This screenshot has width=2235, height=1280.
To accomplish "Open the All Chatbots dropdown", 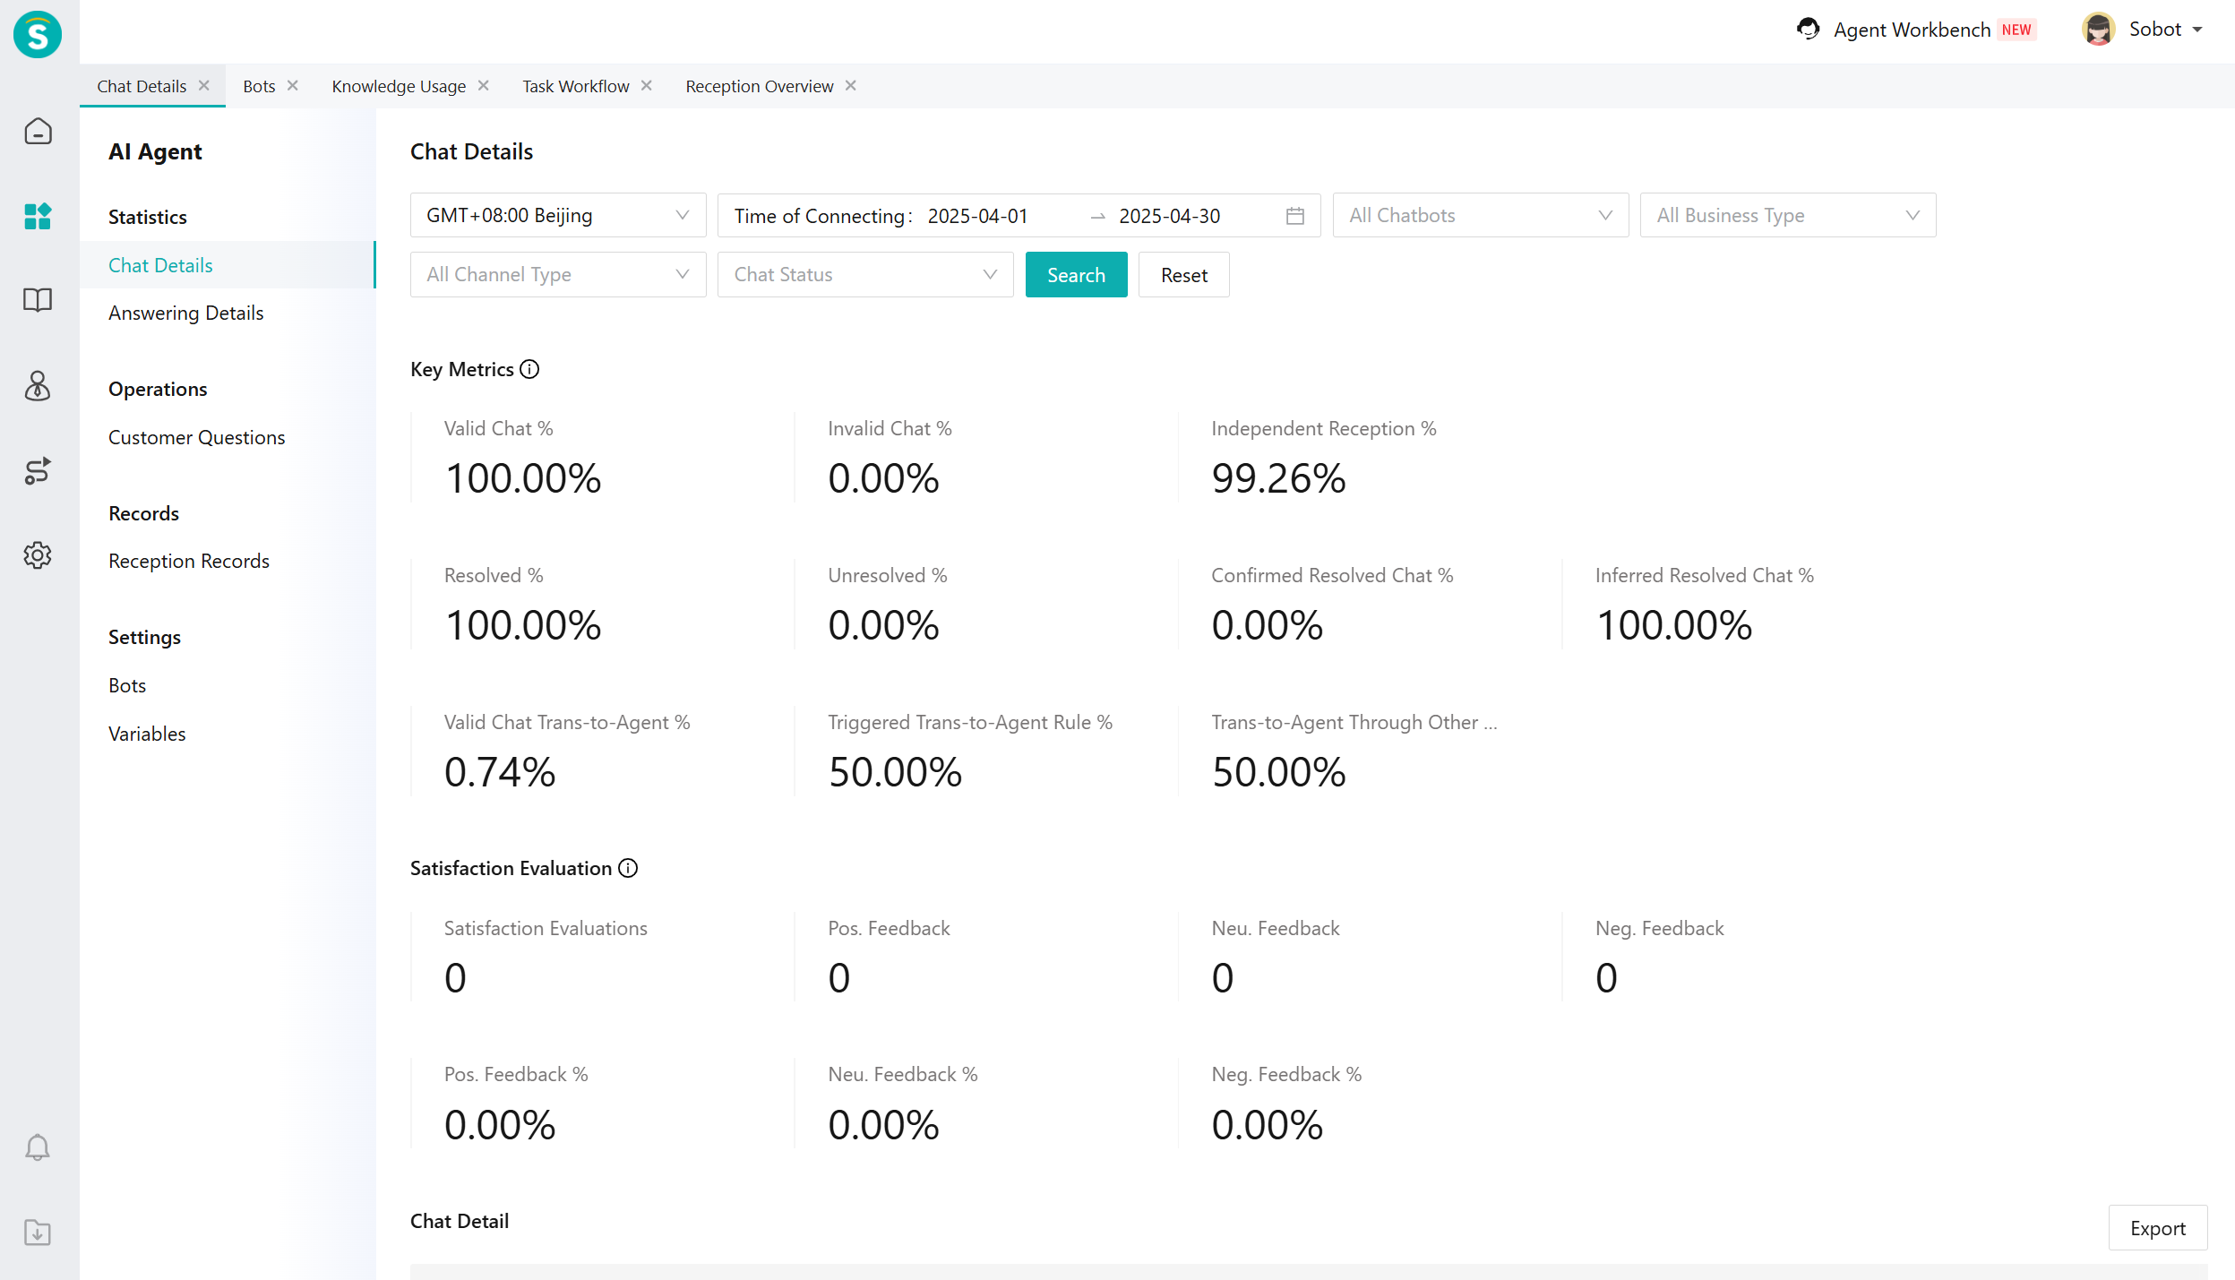I will tap(1481, 215).
